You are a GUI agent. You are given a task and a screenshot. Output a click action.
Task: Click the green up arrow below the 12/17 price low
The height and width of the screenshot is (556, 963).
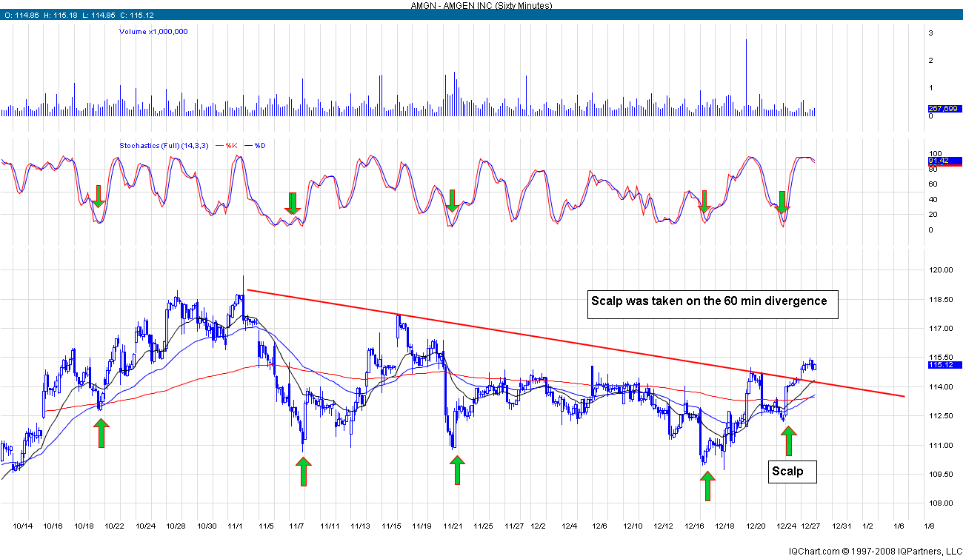(x=707, y=486)
